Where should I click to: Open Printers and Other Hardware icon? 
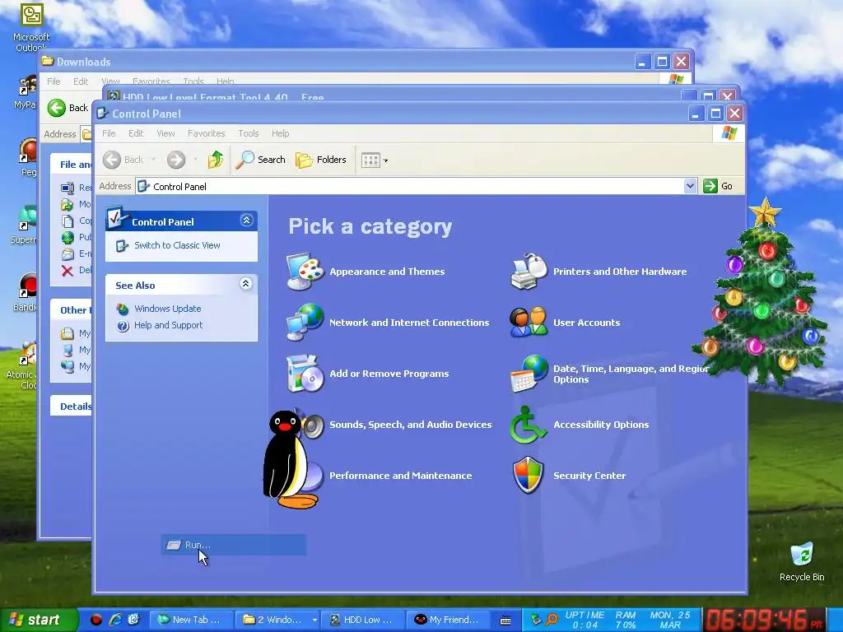529,272
